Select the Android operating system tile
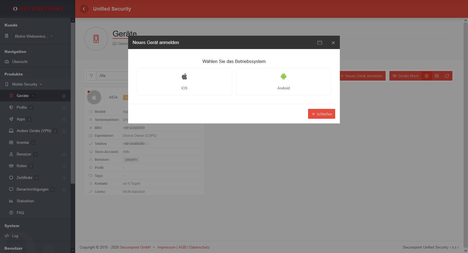Viewport: 468px width, 253px height. 283,82
